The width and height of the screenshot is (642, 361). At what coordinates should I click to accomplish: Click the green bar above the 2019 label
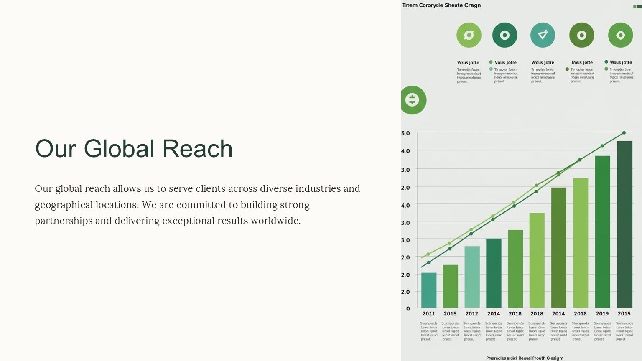(602, 232)
